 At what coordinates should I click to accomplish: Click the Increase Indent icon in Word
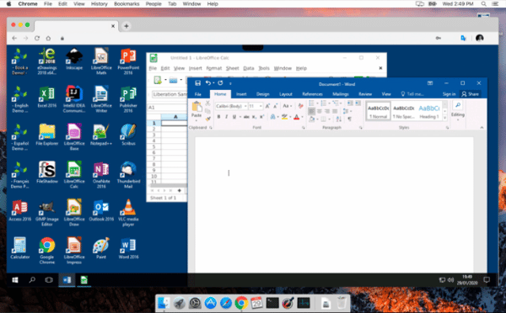(x=358, y=103)
